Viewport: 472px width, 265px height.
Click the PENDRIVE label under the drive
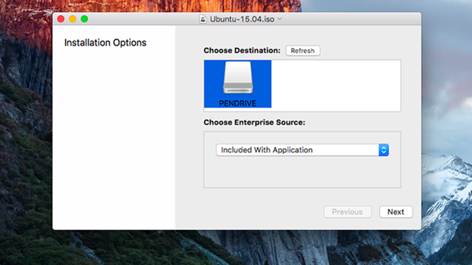click(x=238, y=103)
